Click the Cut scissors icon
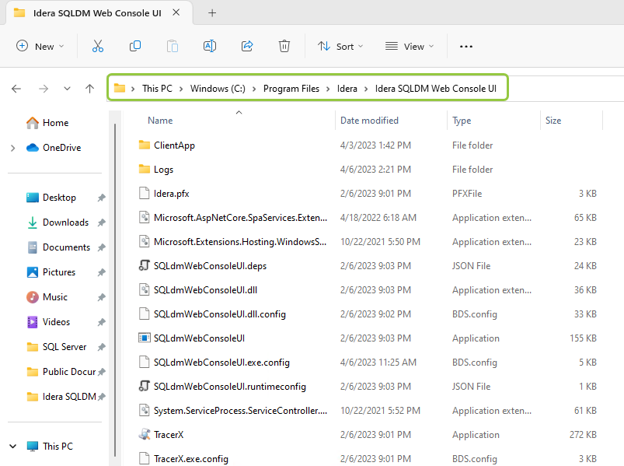Viewport: 624px width, 466px height. click(x=97, y=47)
